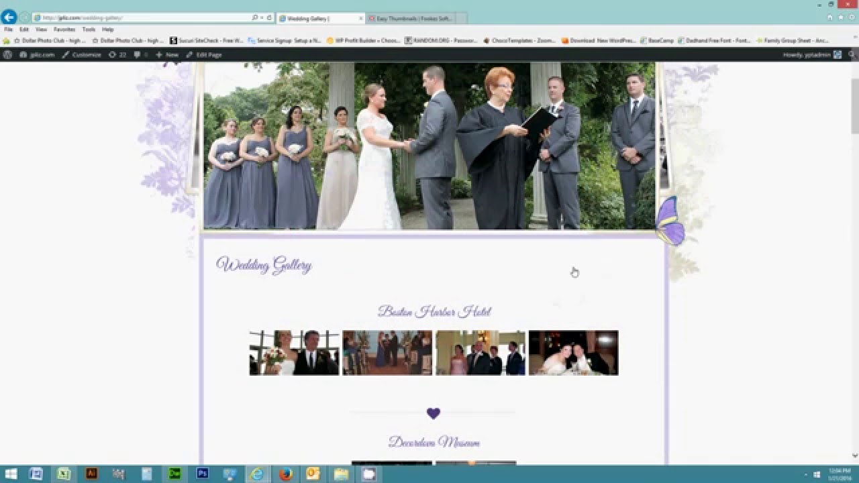859x483 pixels.
Task: Click the Decordova Museum heading
Action: (434, 442)
